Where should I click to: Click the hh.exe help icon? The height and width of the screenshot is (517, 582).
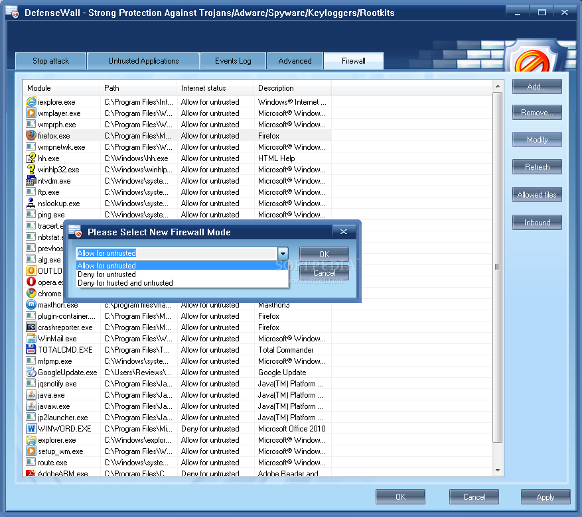(x=31, y=158)
